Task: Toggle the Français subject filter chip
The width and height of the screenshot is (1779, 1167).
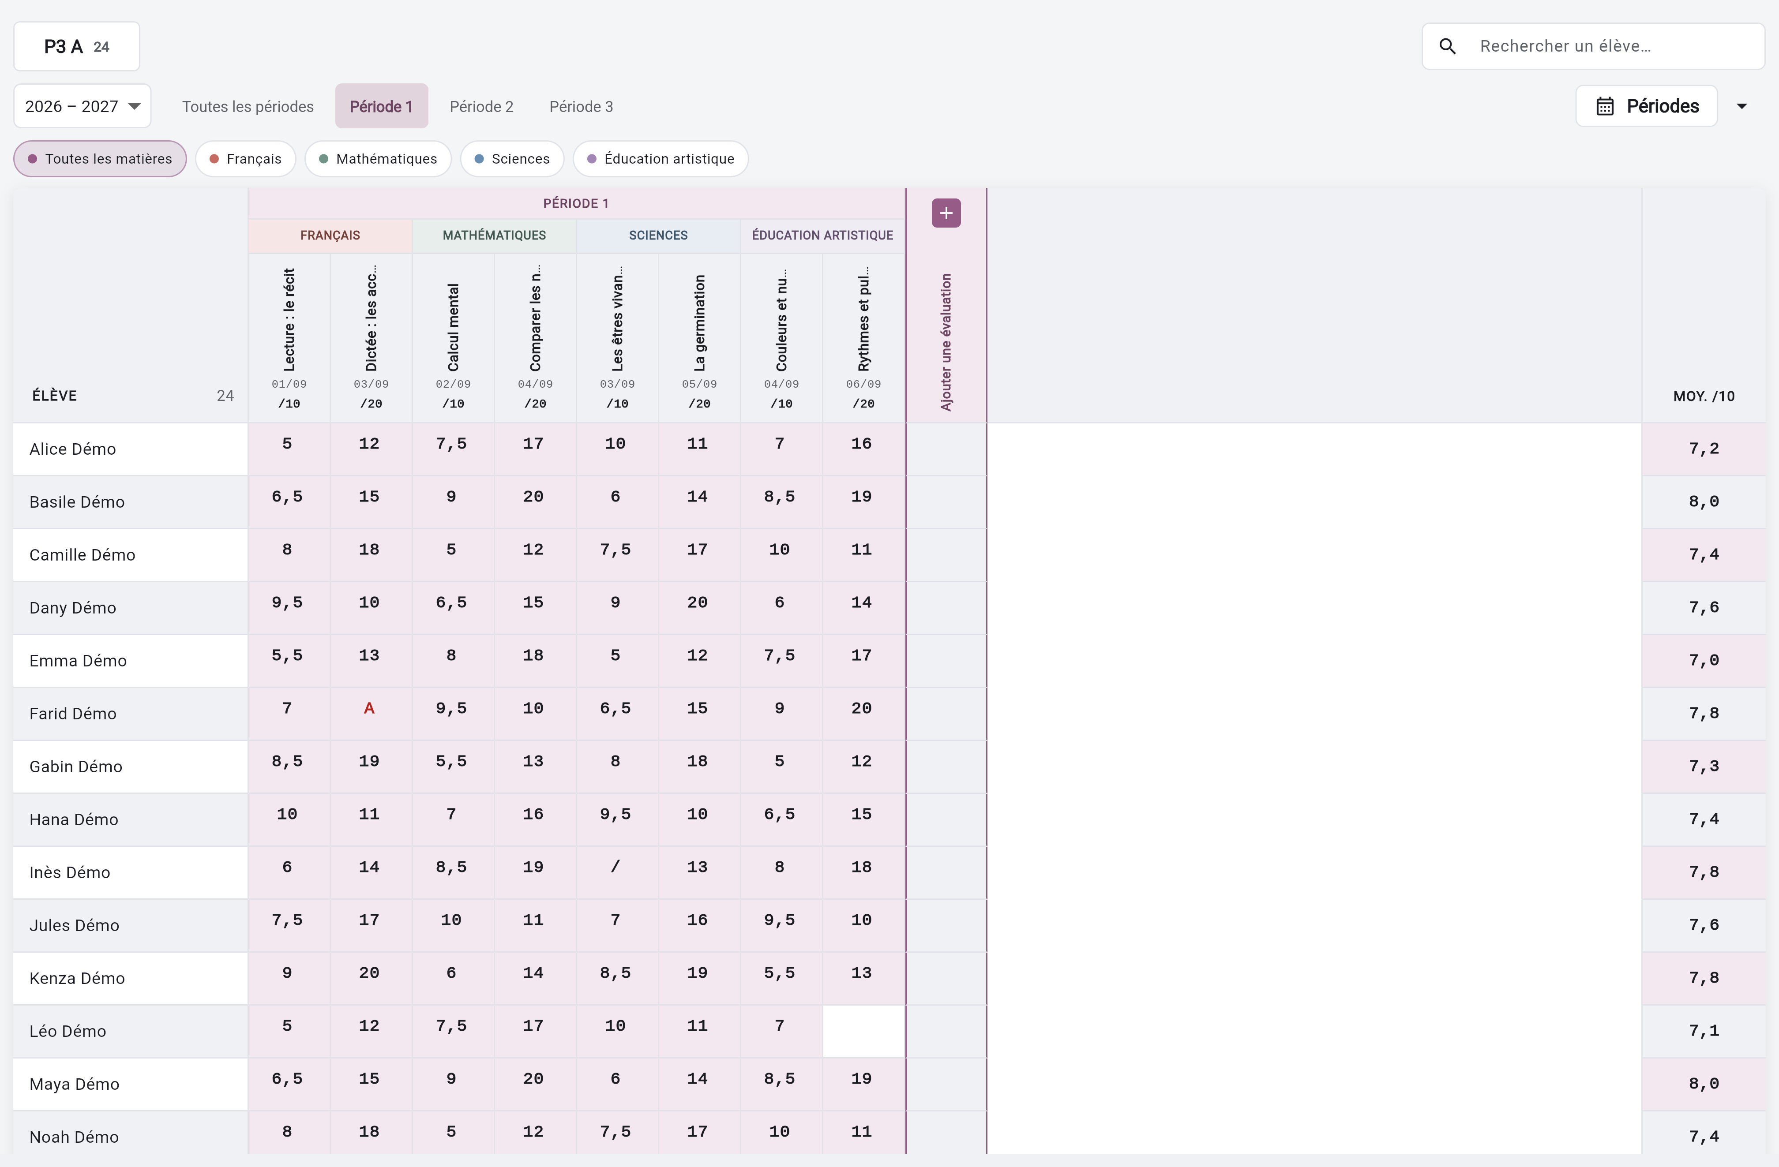Action: click(x=245, y=158)
